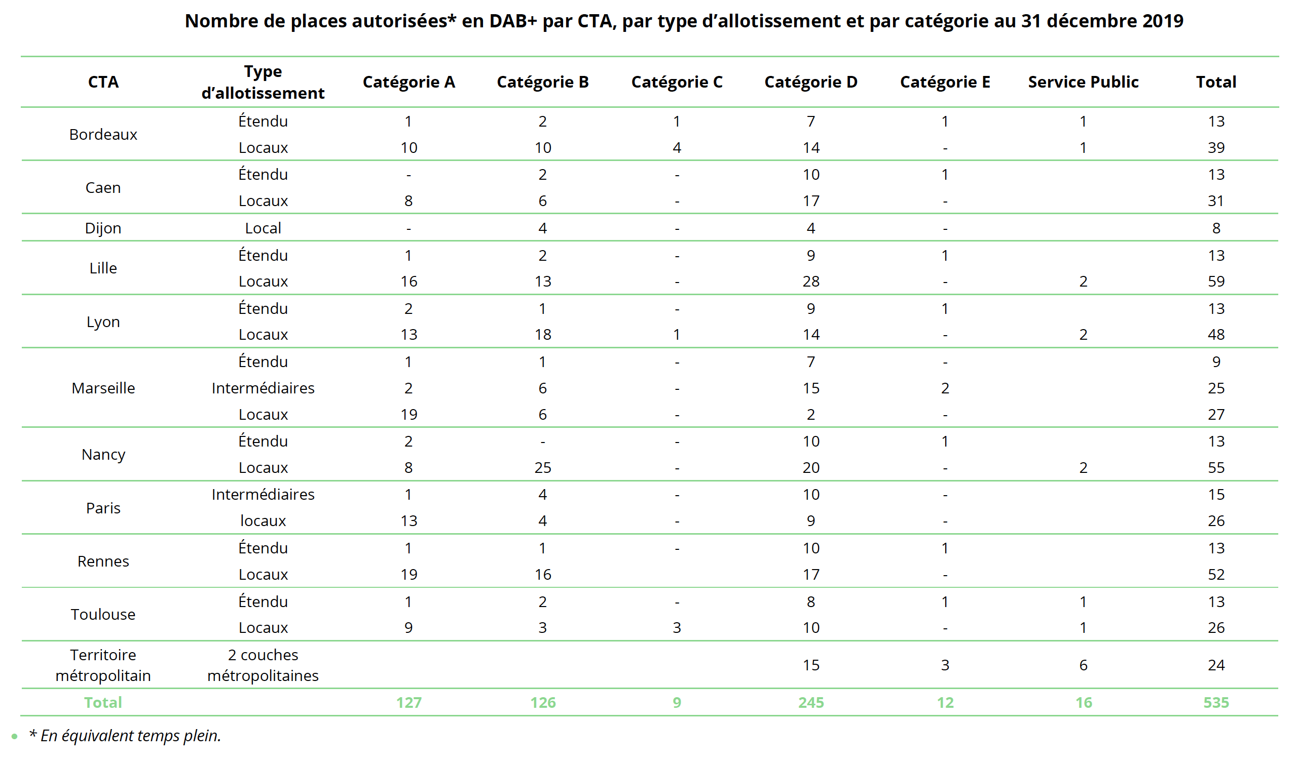1296x763 pixels.
Task: Select the "Catégorie E" column header
Action: (x=945, y=82)
